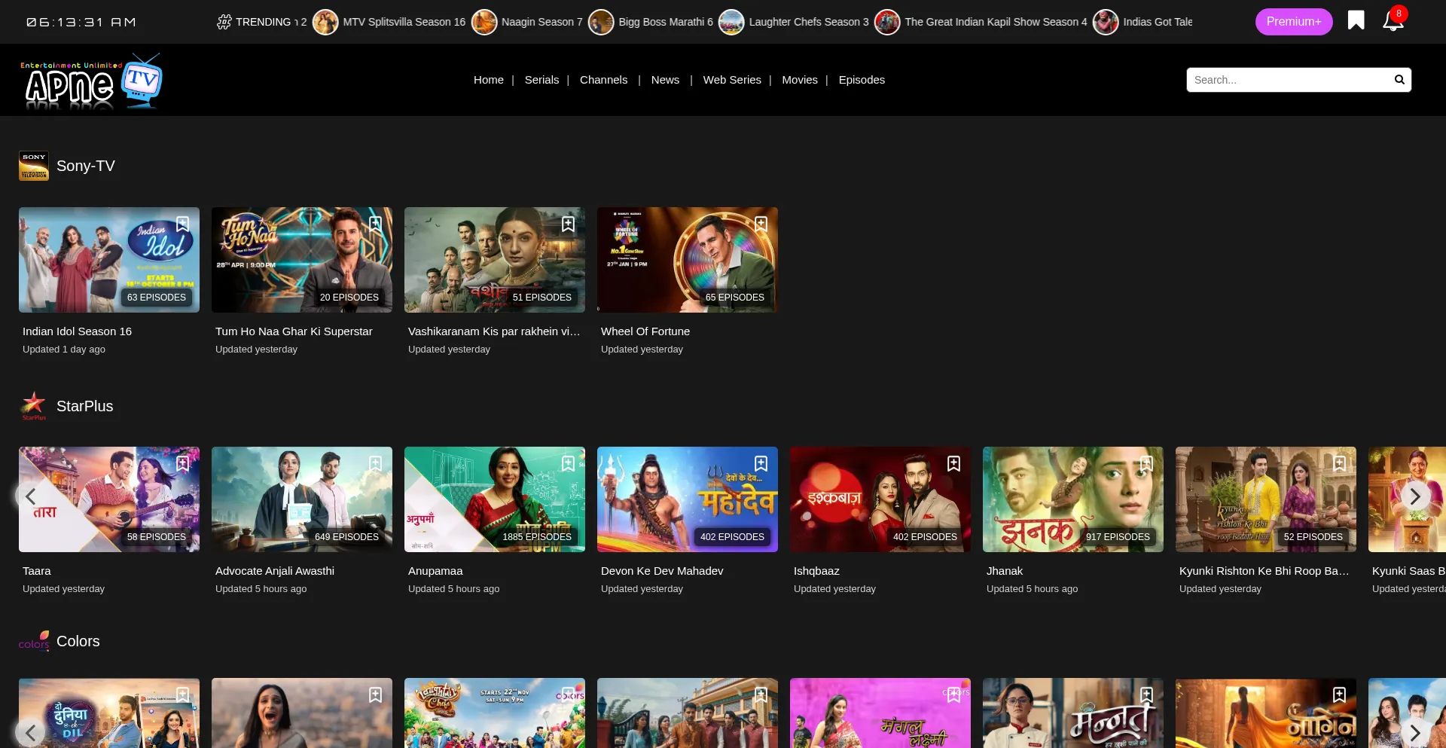1446x748 pixels.
Task: Bookmark the Naagin card in Colors row
Action: [1339, 695]
